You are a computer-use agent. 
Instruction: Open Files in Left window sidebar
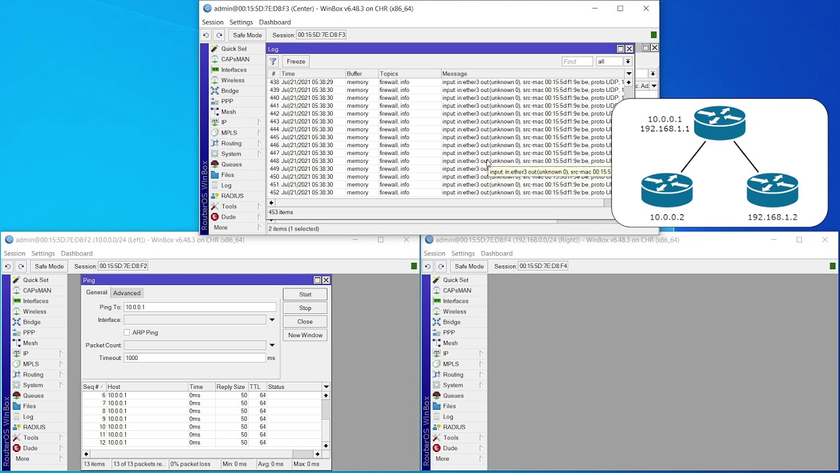pos(30,406)
